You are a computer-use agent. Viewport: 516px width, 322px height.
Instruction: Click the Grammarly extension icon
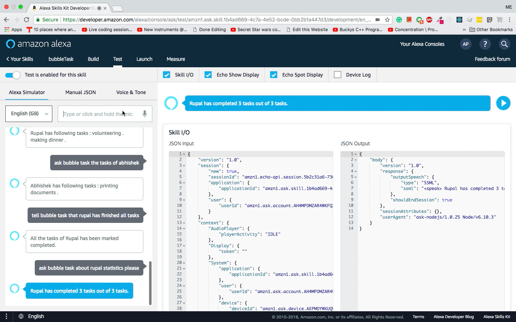coord(399,20)
